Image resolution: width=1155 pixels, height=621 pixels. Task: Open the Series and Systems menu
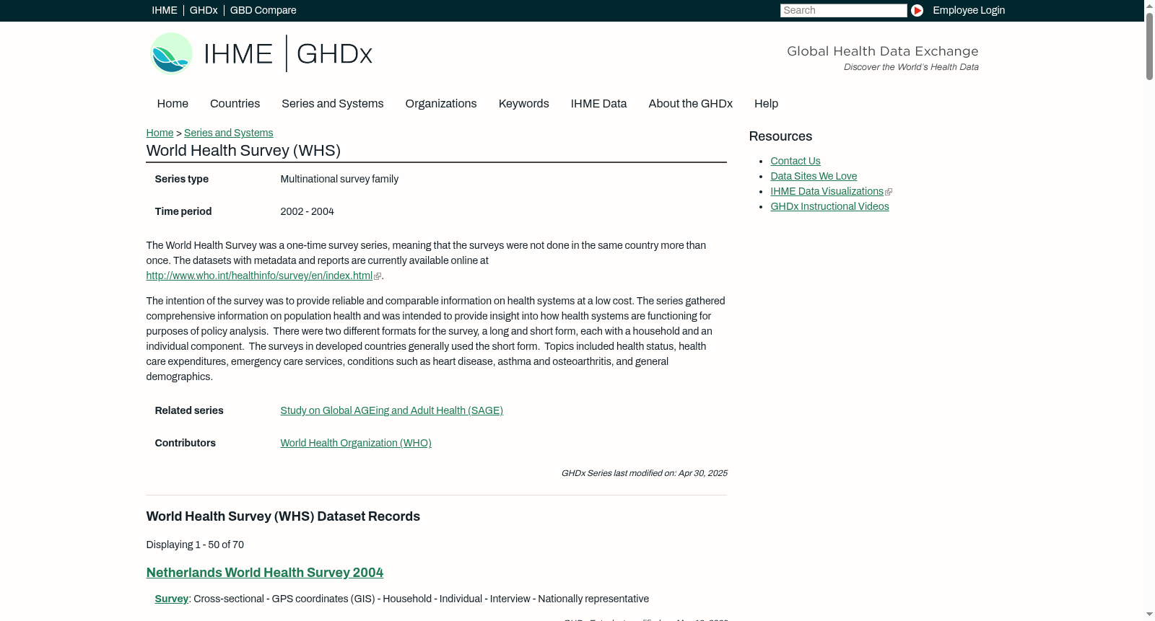[x=333, y=104]
